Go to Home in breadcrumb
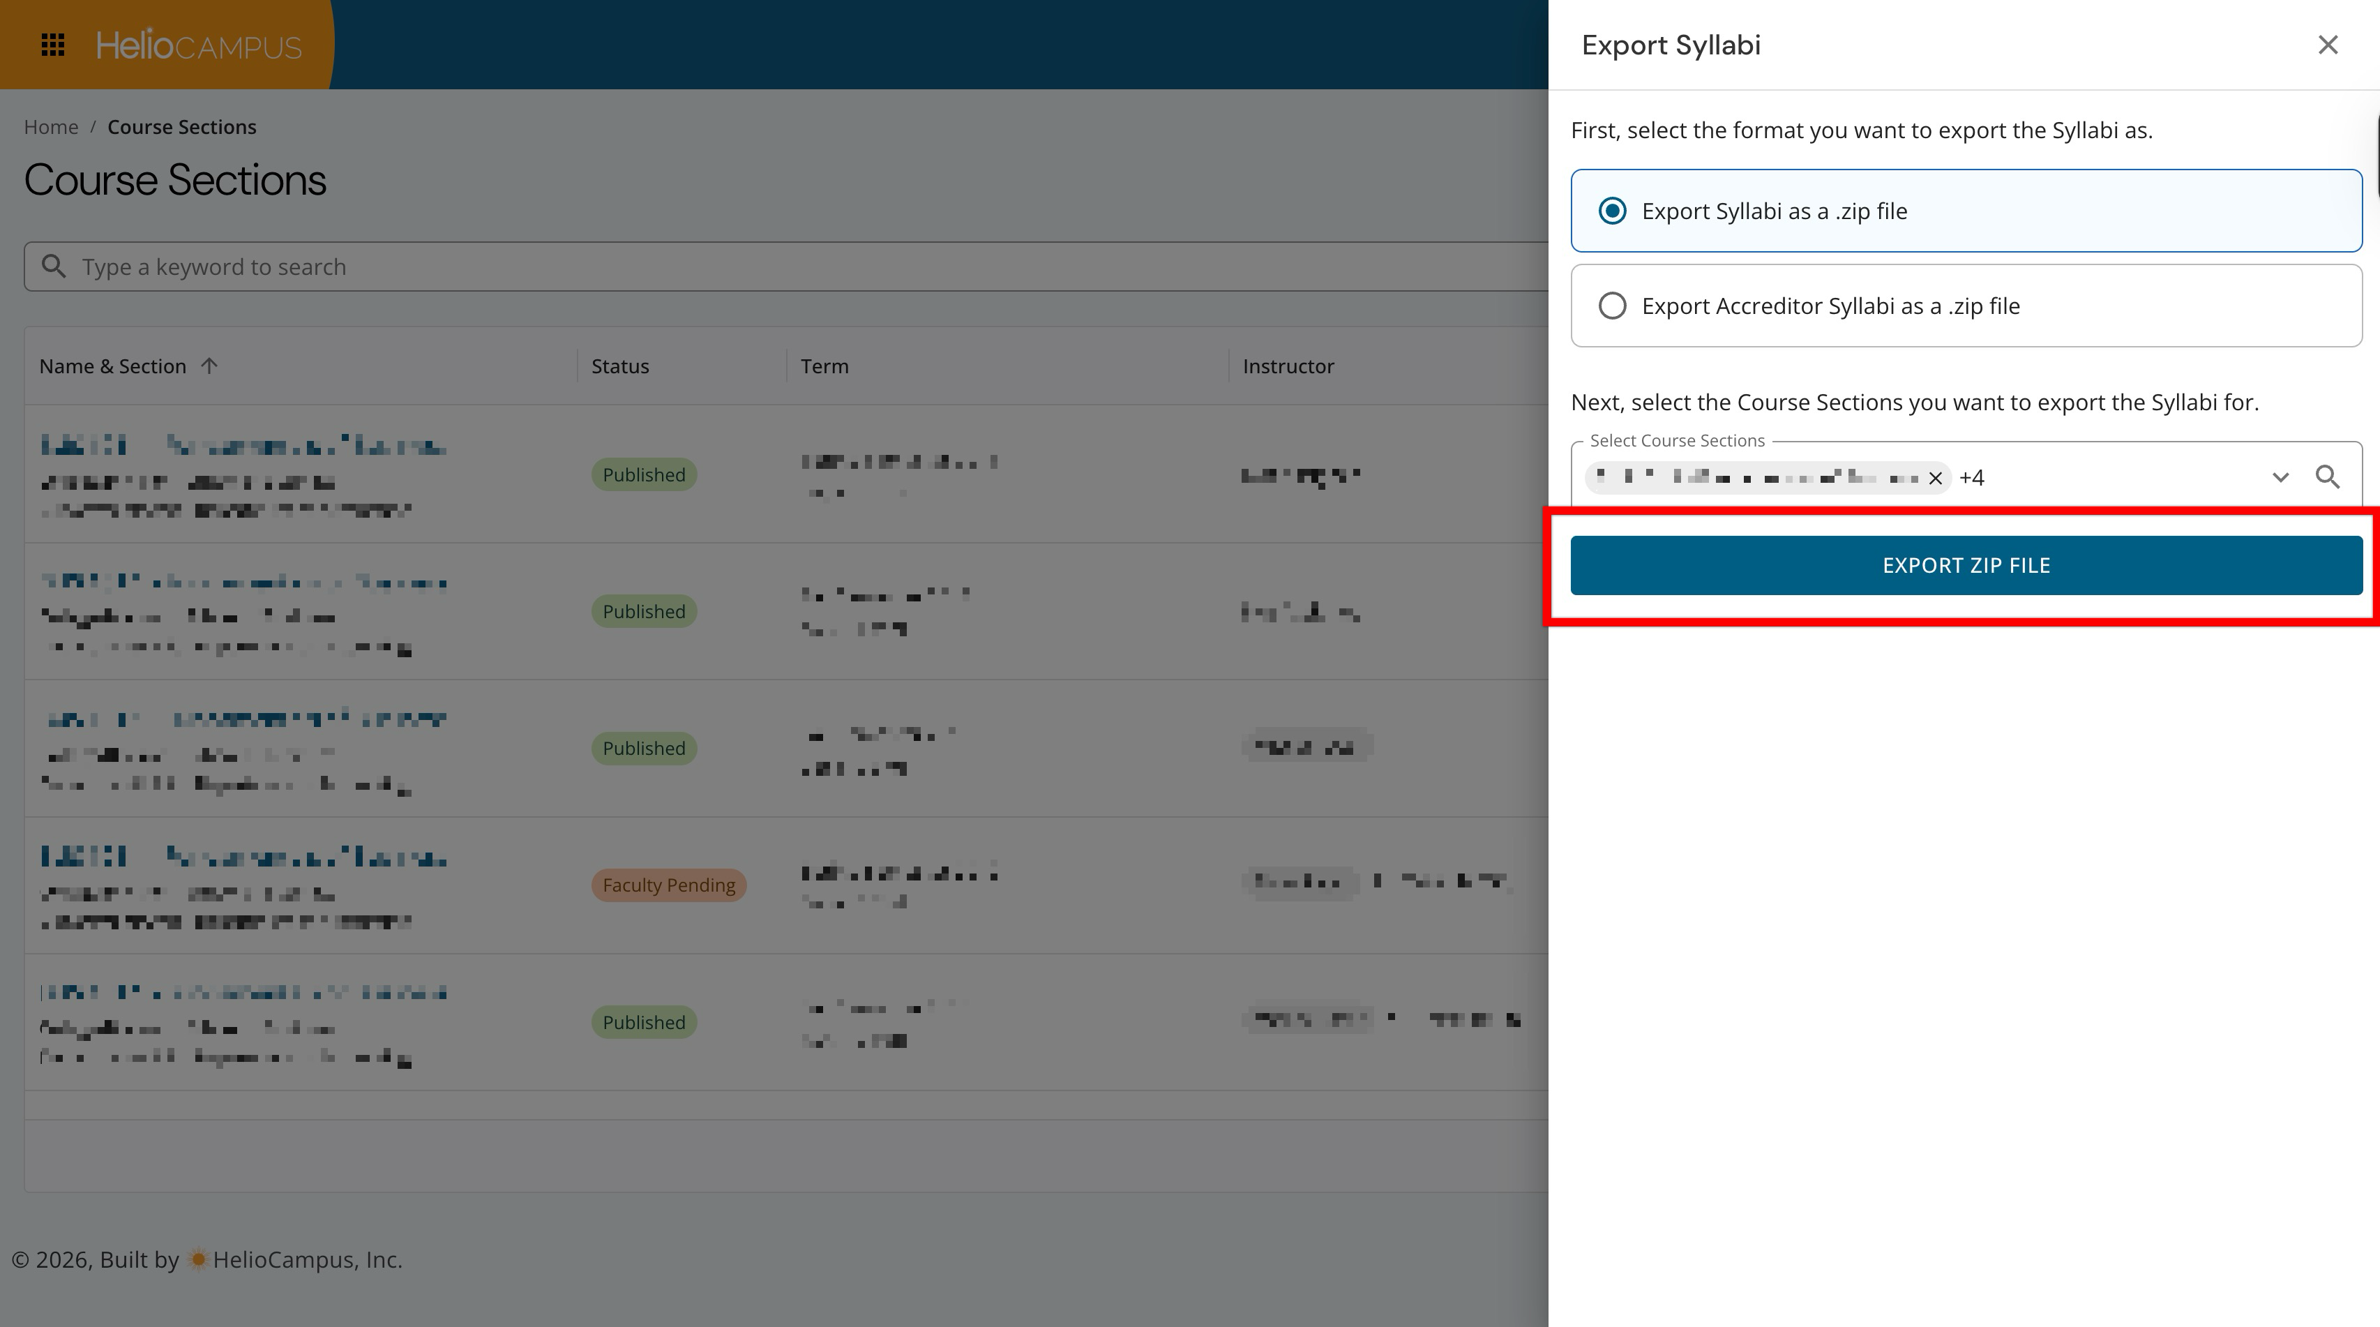The width and height of the screenshot is (2380, 1327). point(51,128)
